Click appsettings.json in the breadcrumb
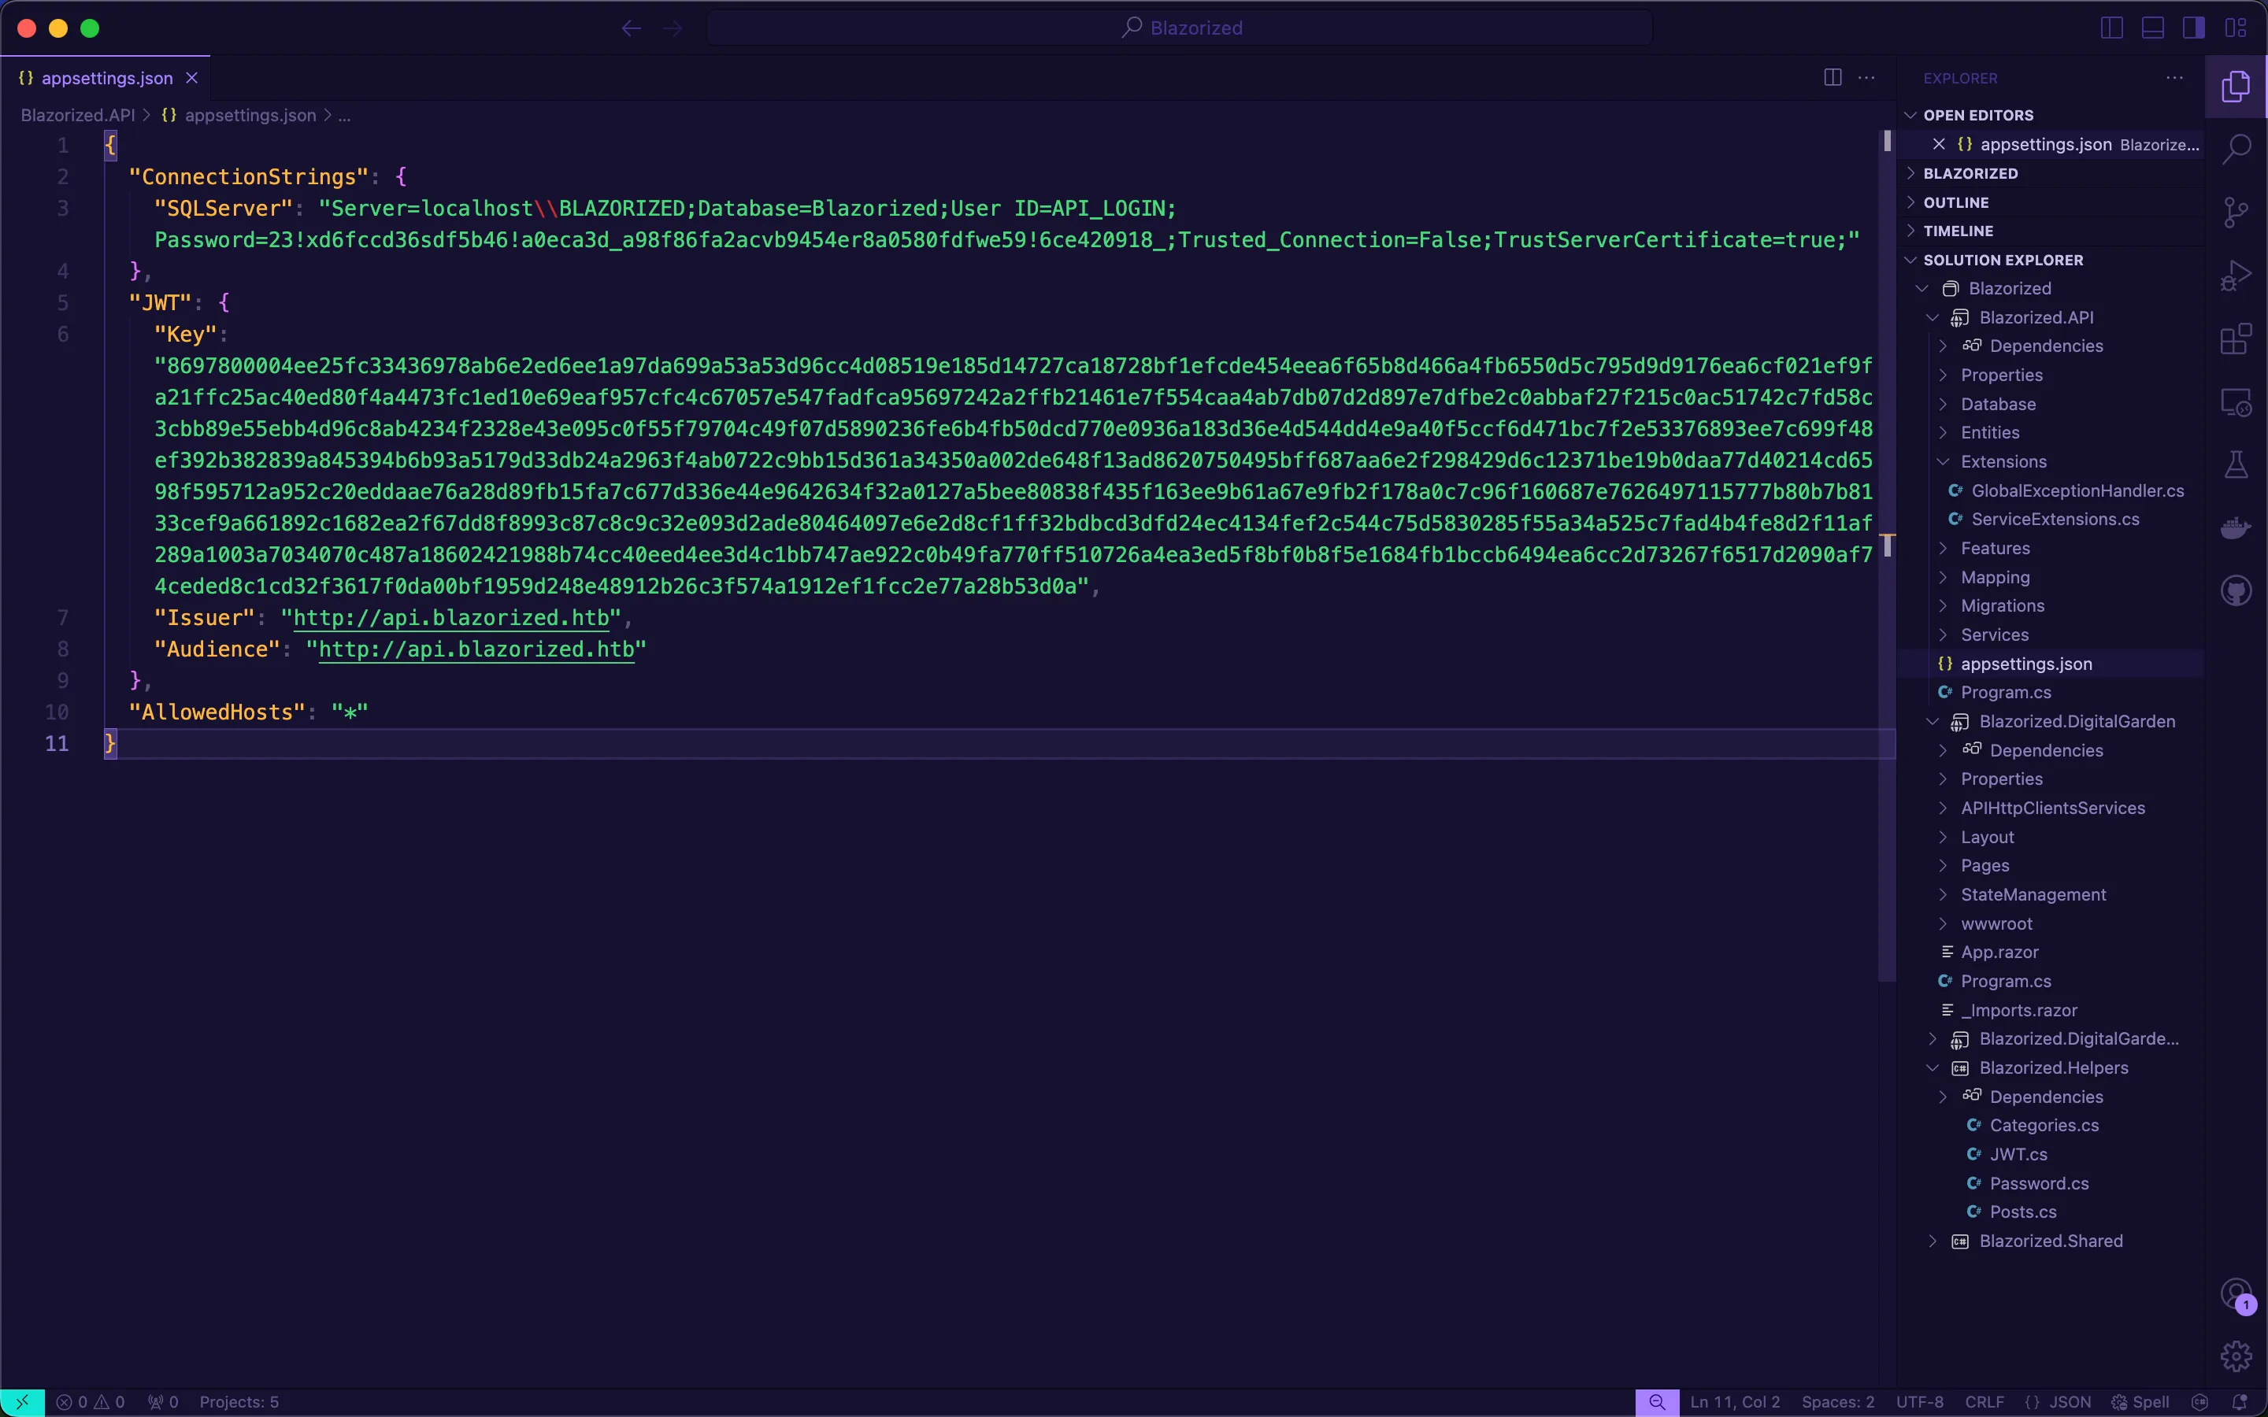Image resolution: width=2268 pixels, height=1417 pixels. coord(250,115)
